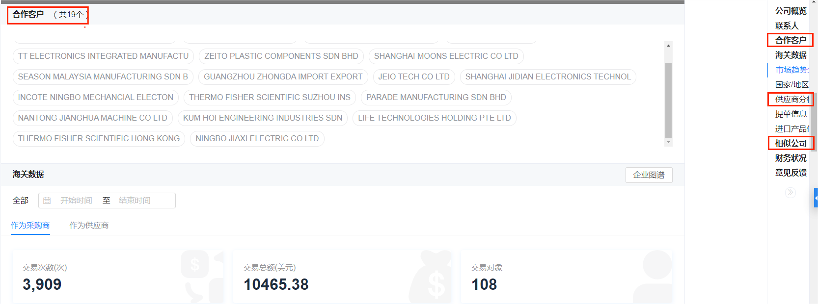Navigate to 财务状况 in sidebar
818x304 pixels.
791,158
